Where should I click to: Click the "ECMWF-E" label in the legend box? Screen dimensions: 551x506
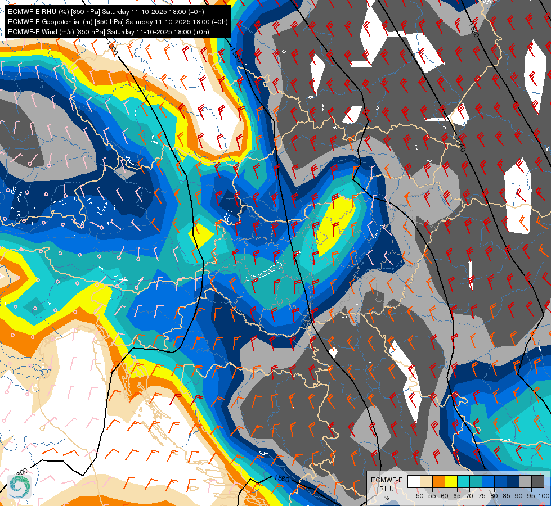(387, 480)
